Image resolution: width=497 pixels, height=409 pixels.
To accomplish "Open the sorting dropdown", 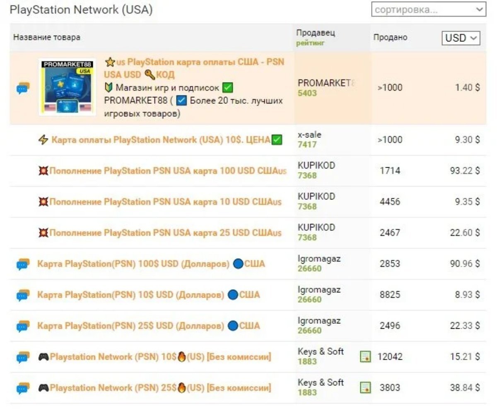I will click(x=429, y=10).
